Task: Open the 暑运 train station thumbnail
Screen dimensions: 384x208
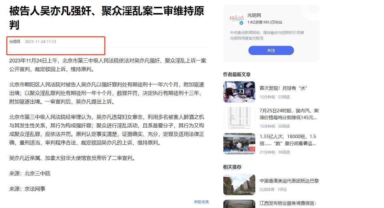Action: click(x=239, y=144)
